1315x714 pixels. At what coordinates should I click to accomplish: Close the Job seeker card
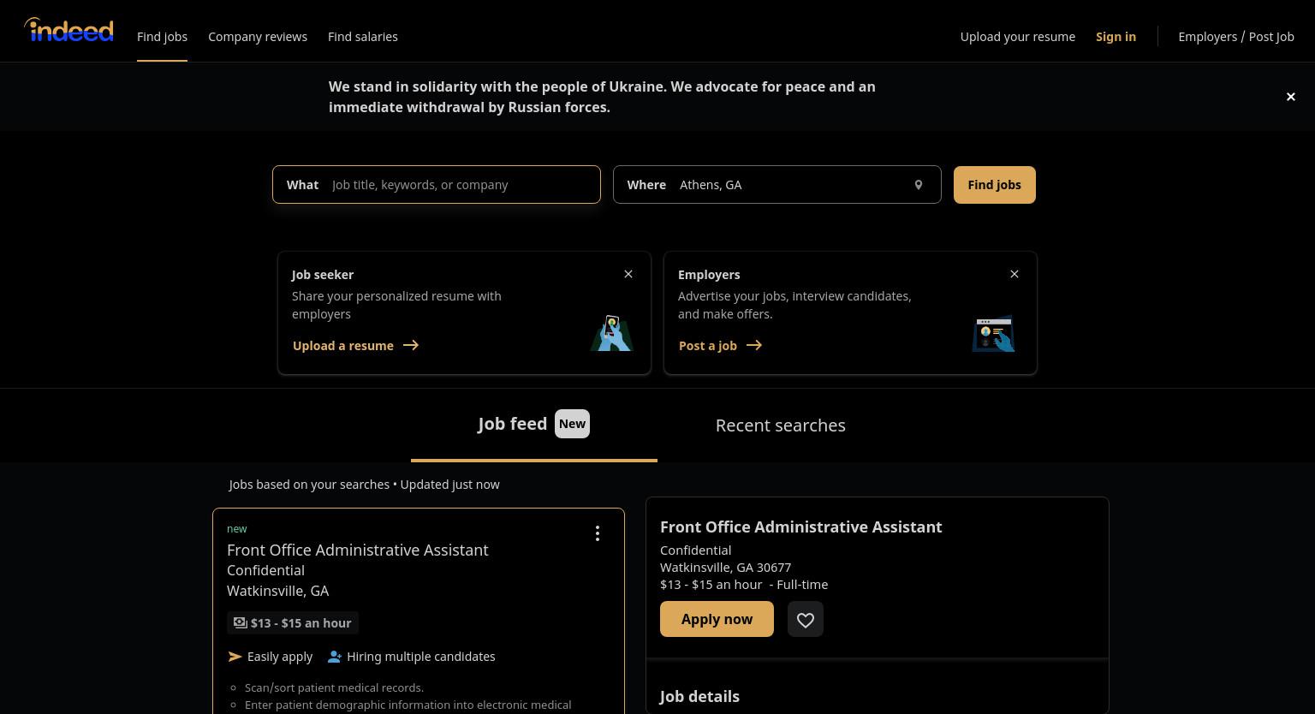tap(628, 274)
